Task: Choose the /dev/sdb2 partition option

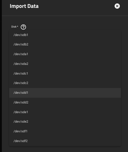Action: tap(65, 44)
